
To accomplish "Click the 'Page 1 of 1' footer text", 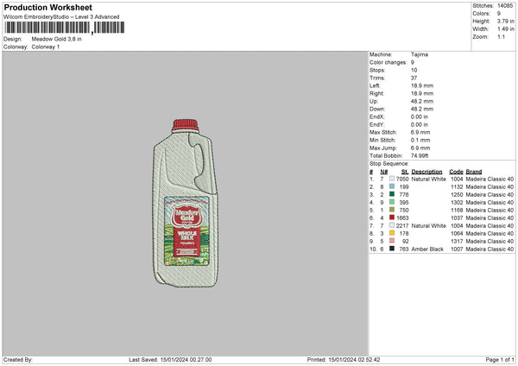I will tap(500, 360).
